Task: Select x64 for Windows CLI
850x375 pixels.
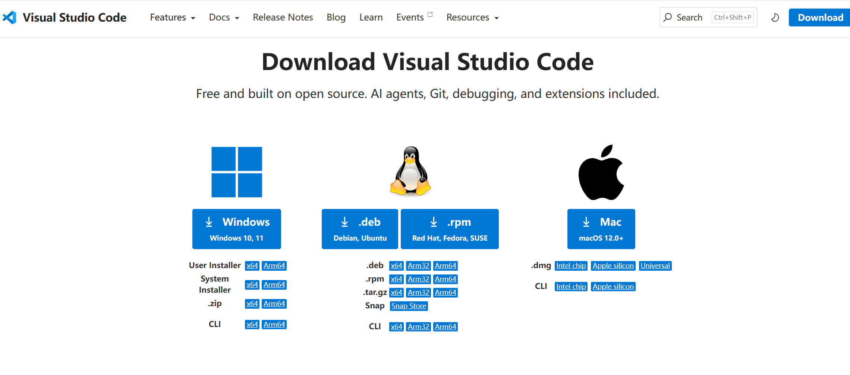Action: point(252,325)
